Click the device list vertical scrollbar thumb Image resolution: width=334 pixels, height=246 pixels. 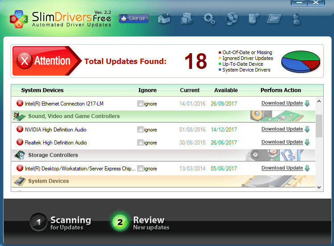(319, 125)
